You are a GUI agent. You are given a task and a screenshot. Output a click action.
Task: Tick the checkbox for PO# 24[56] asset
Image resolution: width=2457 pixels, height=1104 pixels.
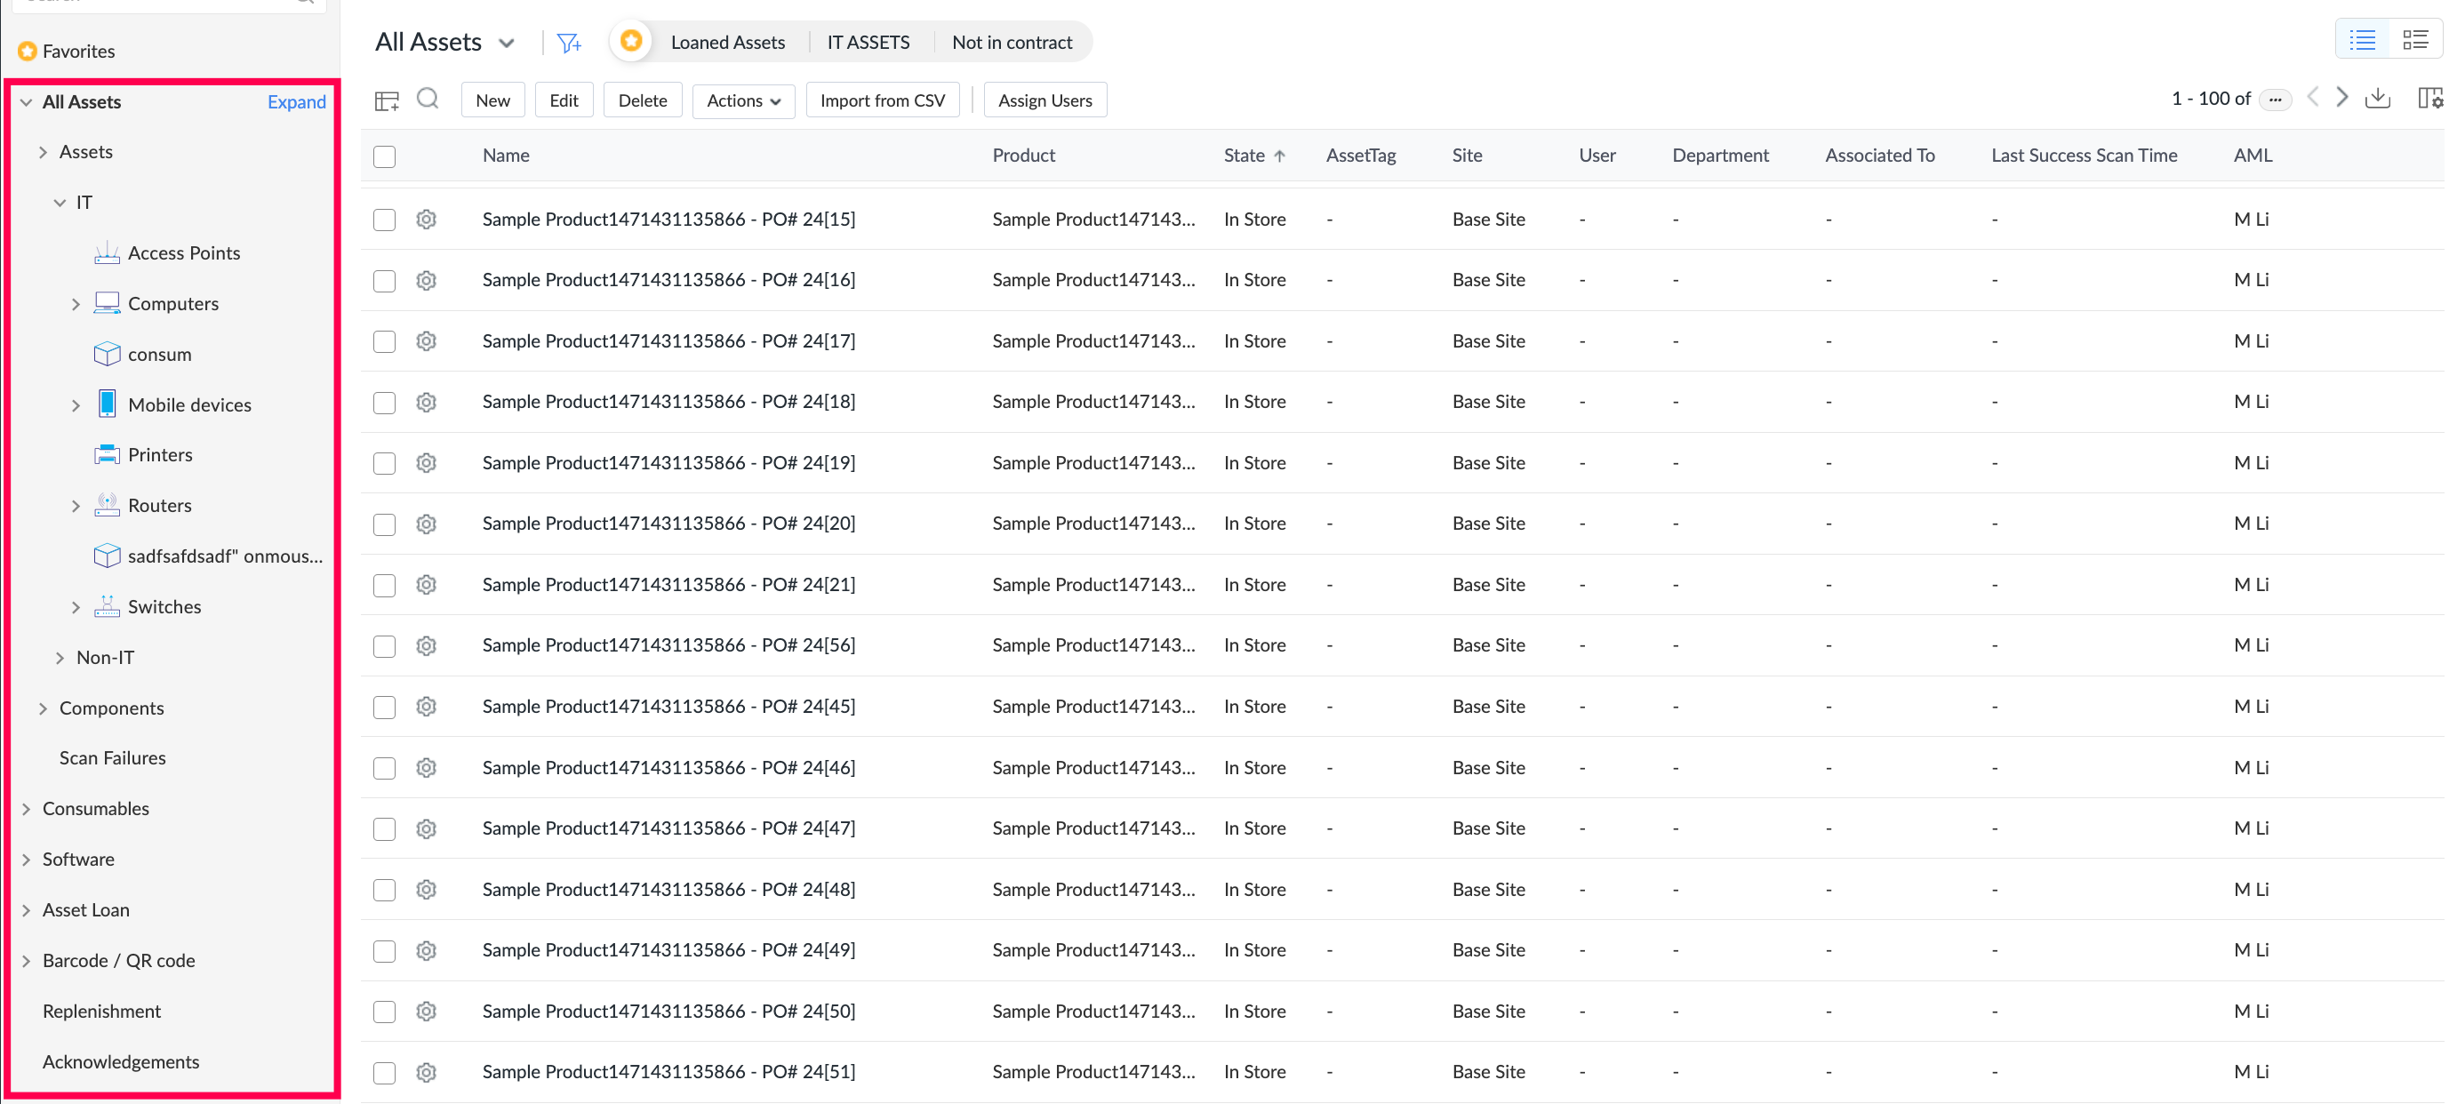click(384, 645)
